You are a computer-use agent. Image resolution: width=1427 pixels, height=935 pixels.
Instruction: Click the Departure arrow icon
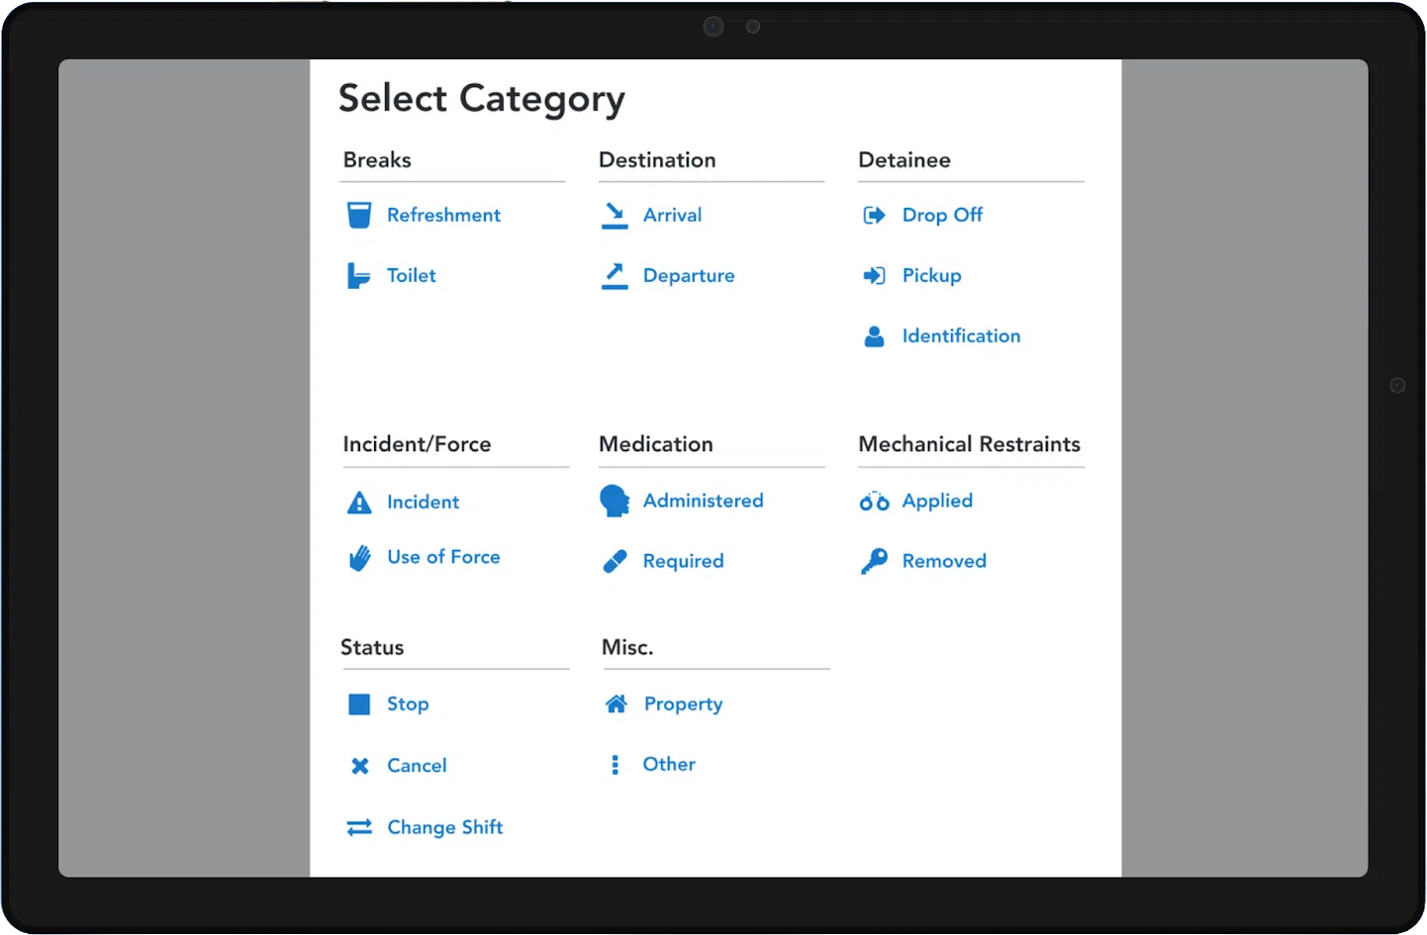tap(615, 276)
